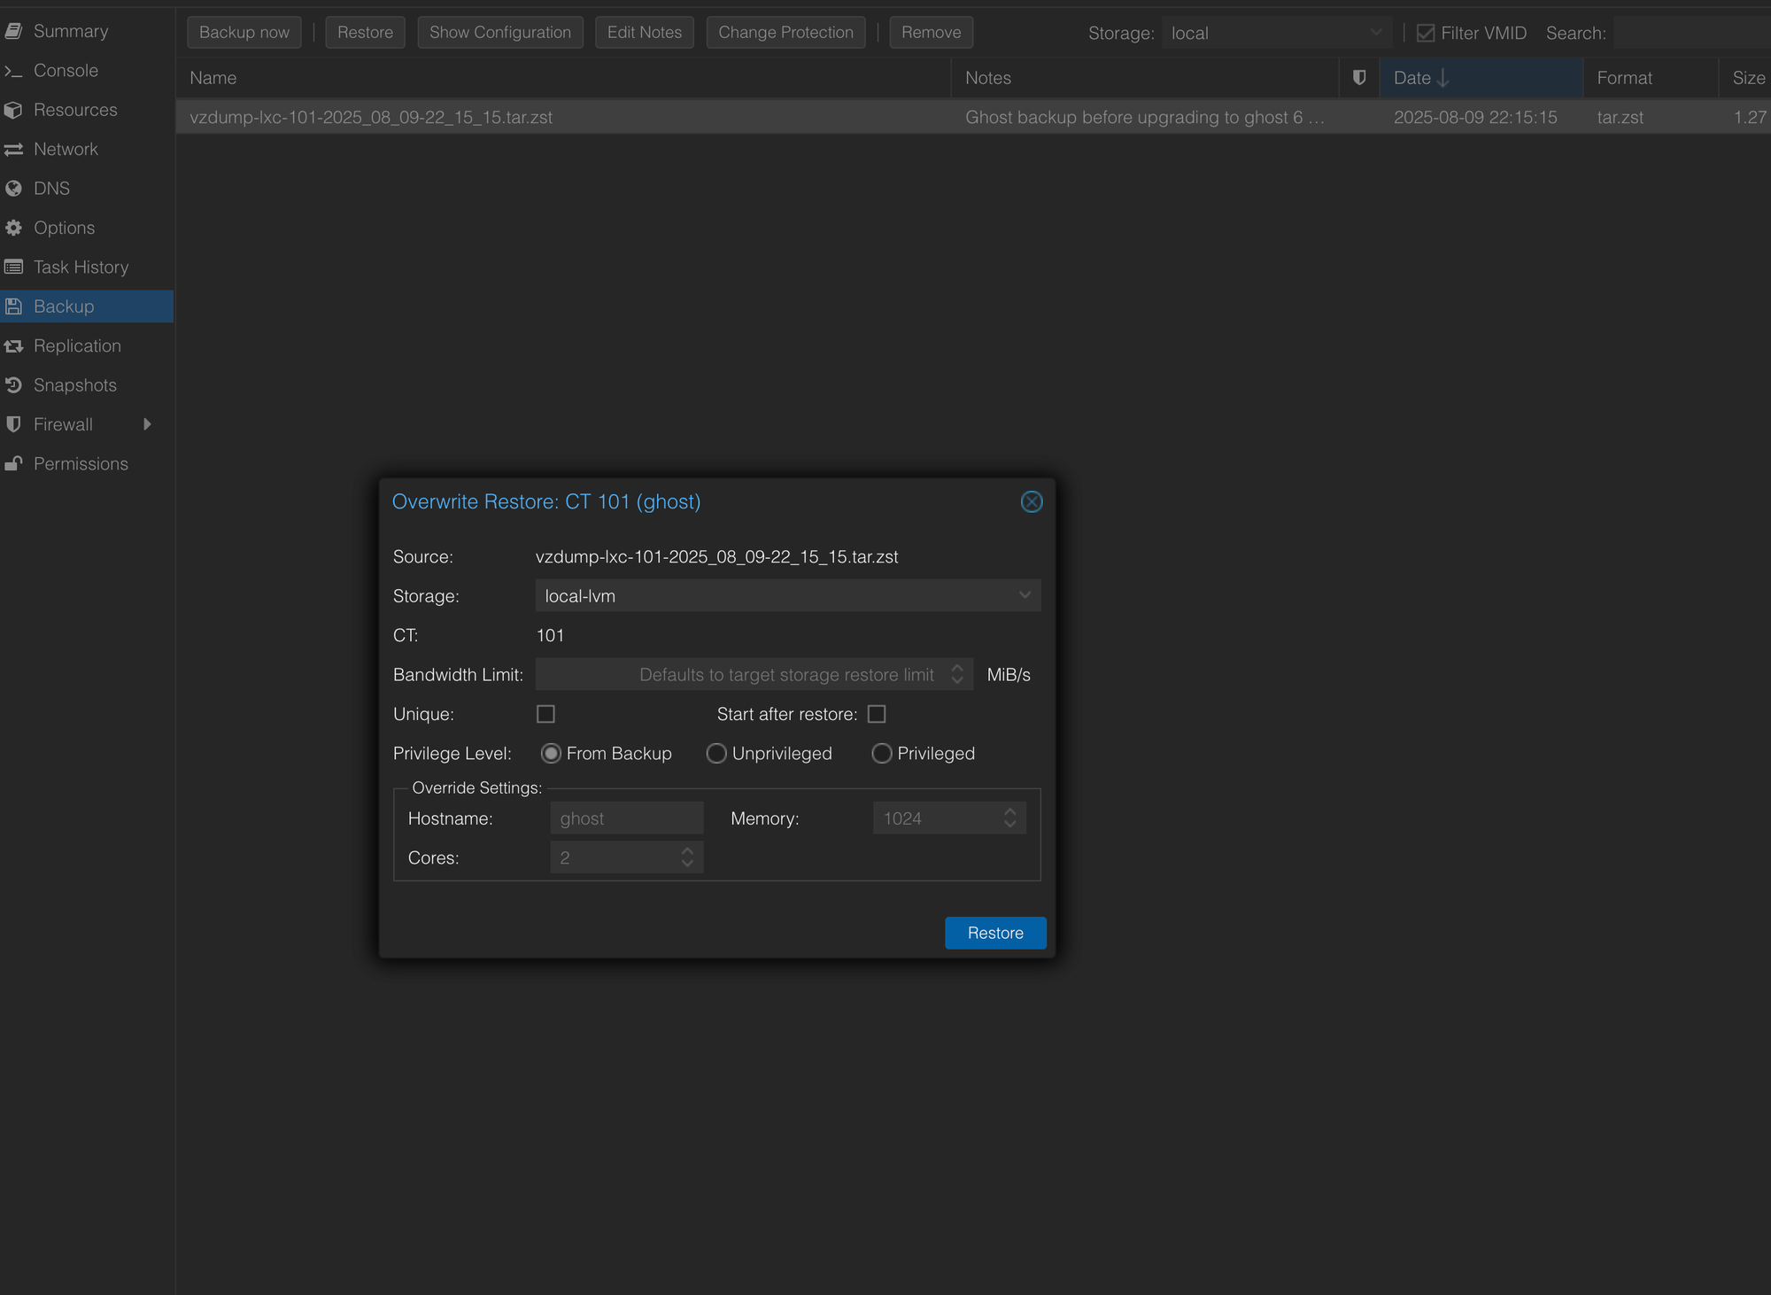Click the Resources cube icon

(x=13, y=110)
